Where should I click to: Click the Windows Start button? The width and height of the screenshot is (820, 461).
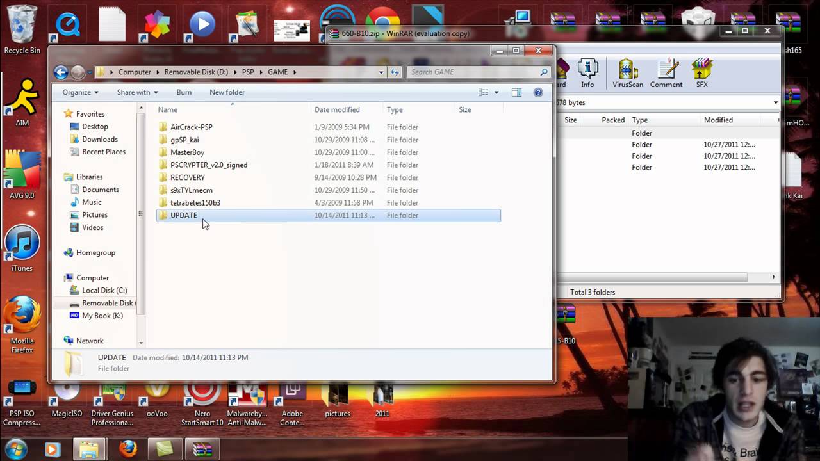pyautogui.click(x=17, y=448)
